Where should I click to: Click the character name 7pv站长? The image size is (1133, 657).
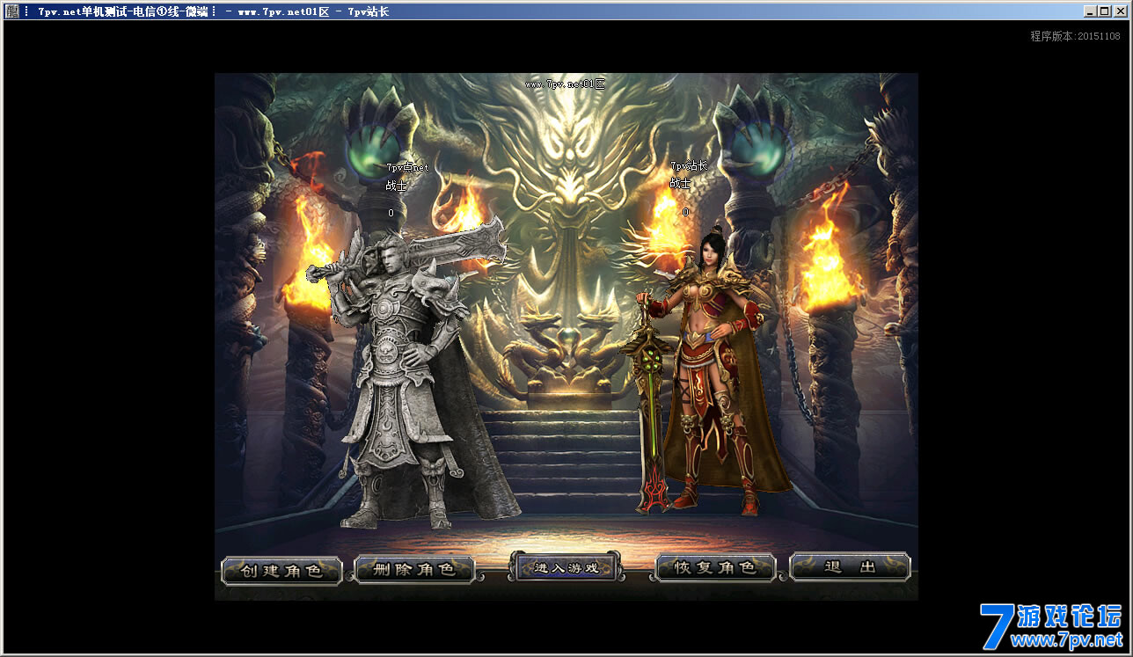(x=689, y=165)
